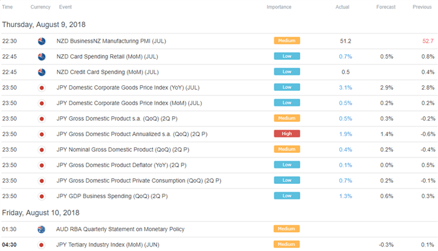
Task: Sort by the Time column header
Action: tap(7, 7)
